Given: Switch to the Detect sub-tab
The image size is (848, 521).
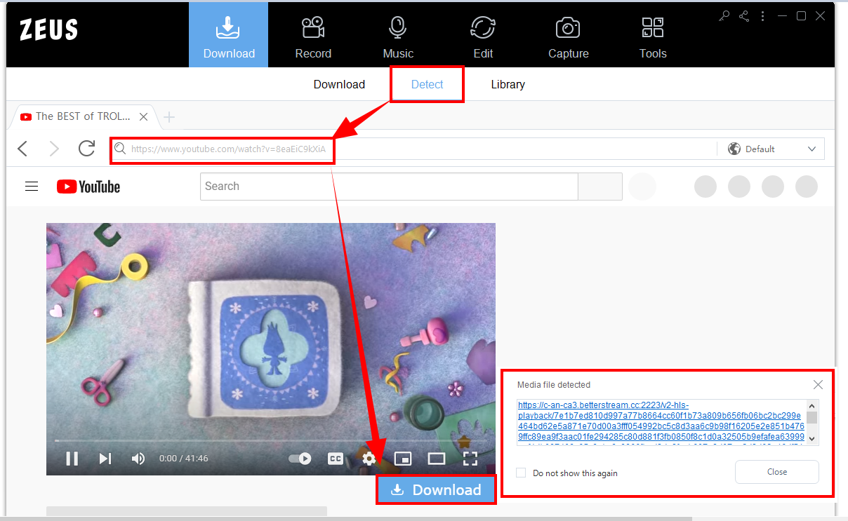Looking at the screenshot, I should click(x=427, y=85).
